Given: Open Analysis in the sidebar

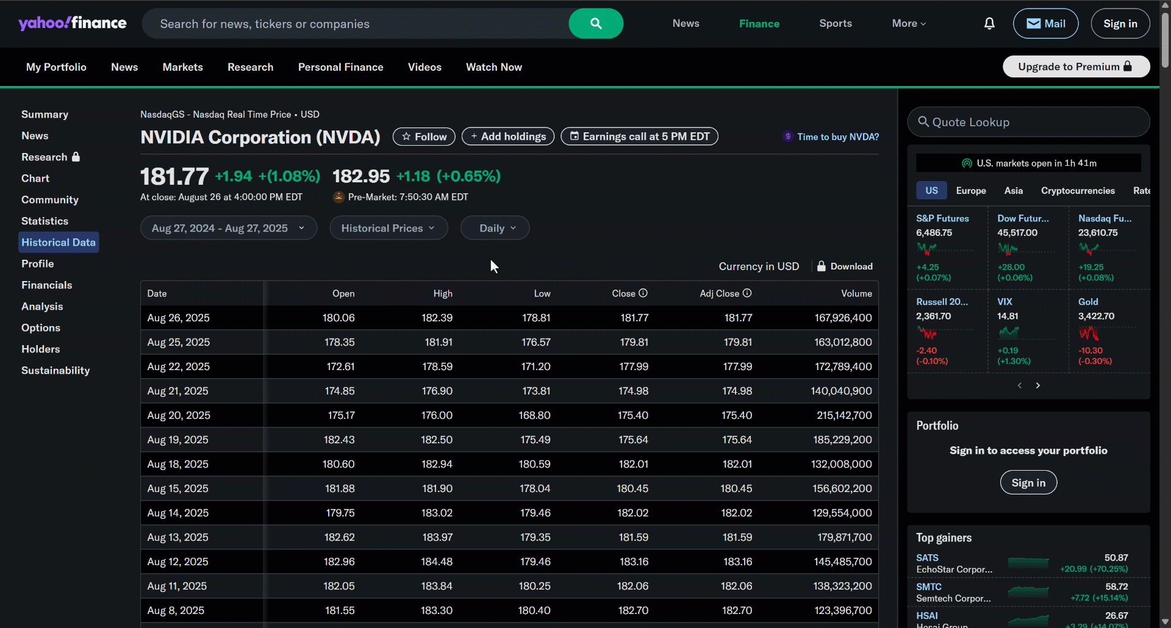Looking at the screenshot, I should tap(42, 306).
